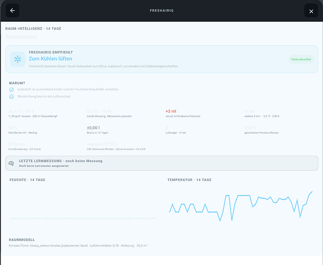
Task: Click 'FRESHAIRIQ EMPFIEHLT' label
Action: click(51, 52)
